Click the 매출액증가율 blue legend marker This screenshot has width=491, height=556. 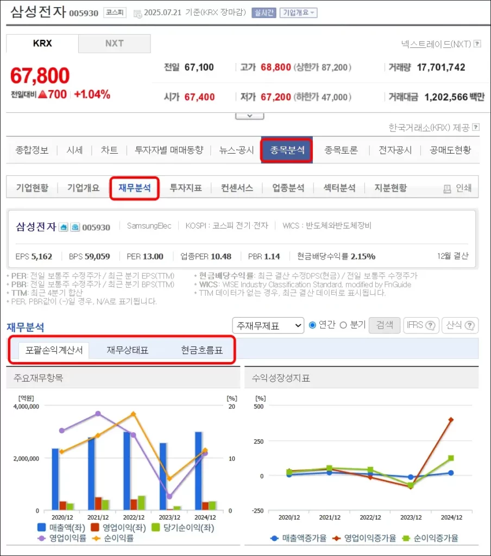click(274, 538)
